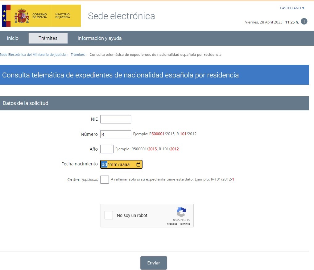Screen dimensions: 314x270
Task: Focus the Orden optional input field
Action: [x=104, y=180]
